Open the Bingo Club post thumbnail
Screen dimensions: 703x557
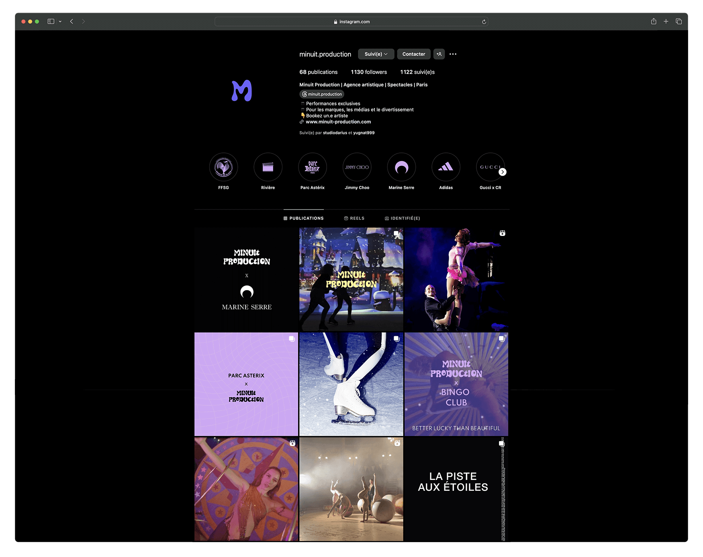tap(456, 384)
